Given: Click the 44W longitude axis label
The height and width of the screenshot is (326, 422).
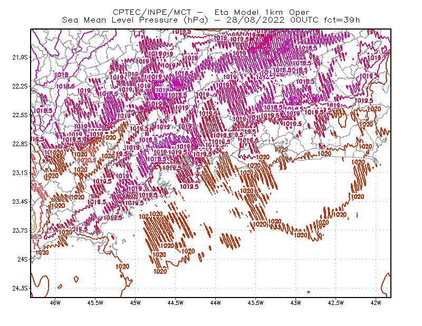Looking at the screenshot, I should pyautogui.click(x=216, y=303).
